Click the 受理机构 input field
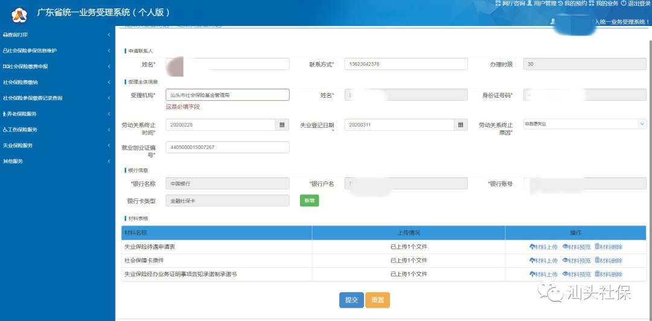 [227, 95]
